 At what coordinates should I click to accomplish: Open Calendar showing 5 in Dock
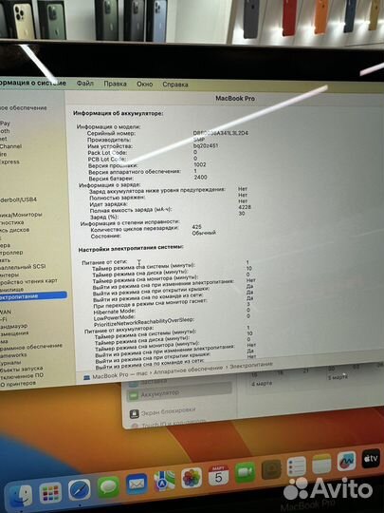[218, 475]
